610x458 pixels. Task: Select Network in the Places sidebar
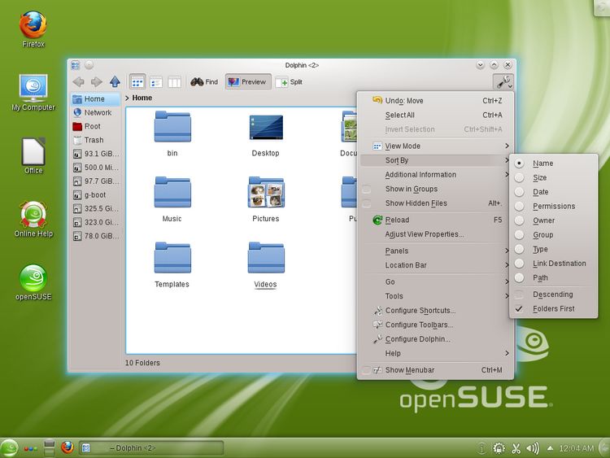97,113
